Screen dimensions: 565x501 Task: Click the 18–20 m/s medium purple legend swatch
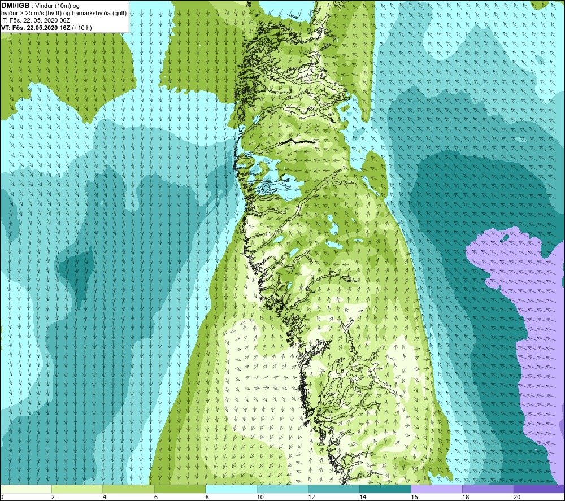click(488, 489)
